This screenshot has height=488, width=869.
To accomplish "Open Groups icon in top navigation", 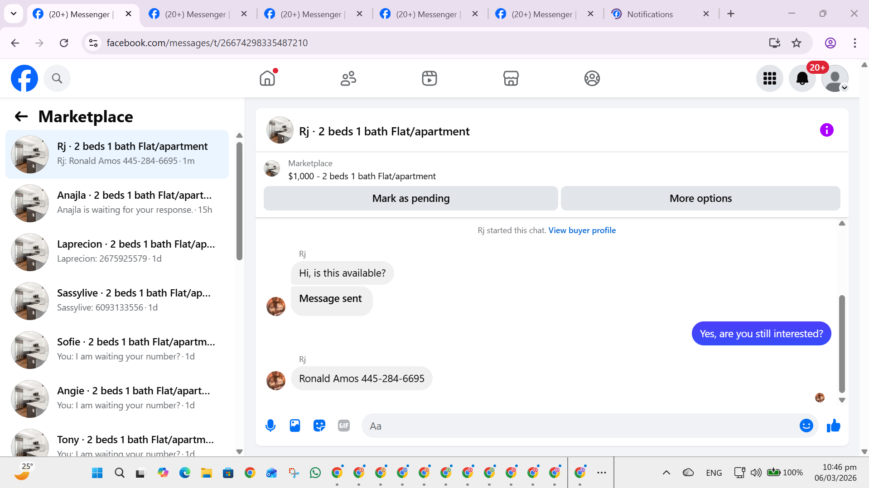I will (592, 78).
